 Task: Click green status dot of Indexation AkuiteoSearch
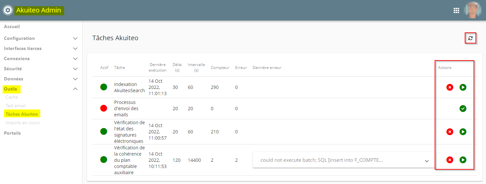(104, 87)
